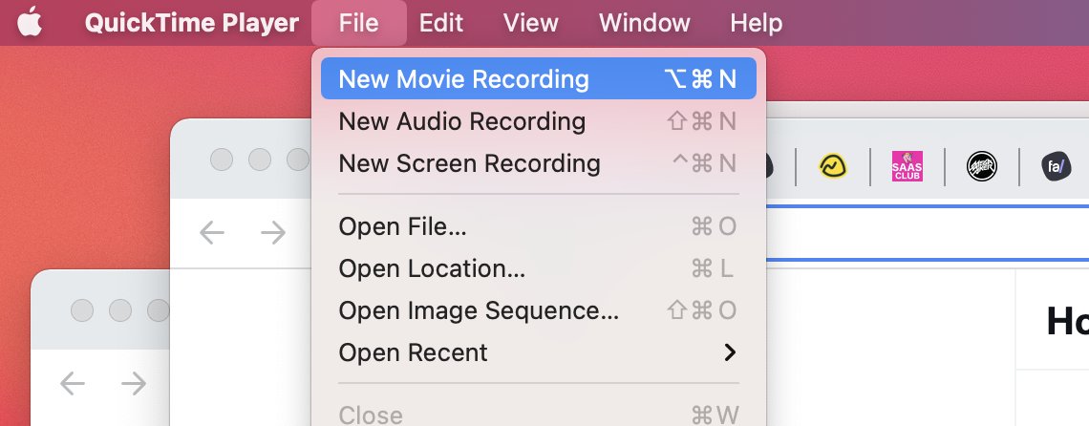
Task: Click the browser address bar field
Action: [927, 232]
